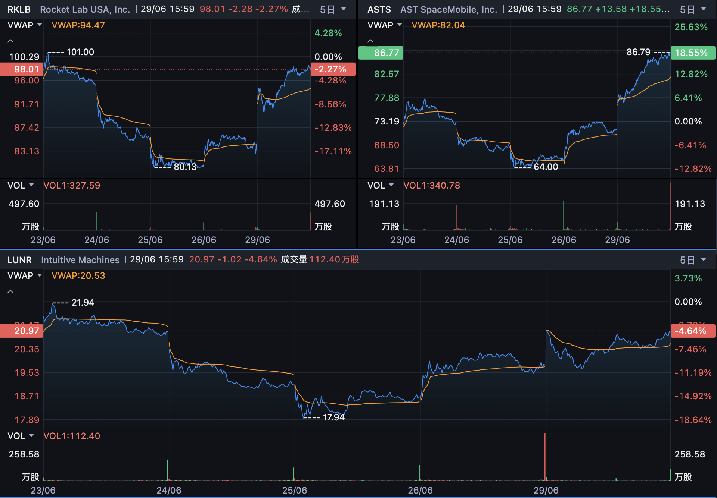Click the LUNR ticker symbol
Image resolution: width=717 pixels, height=498 pixels.
coord(19,260)
